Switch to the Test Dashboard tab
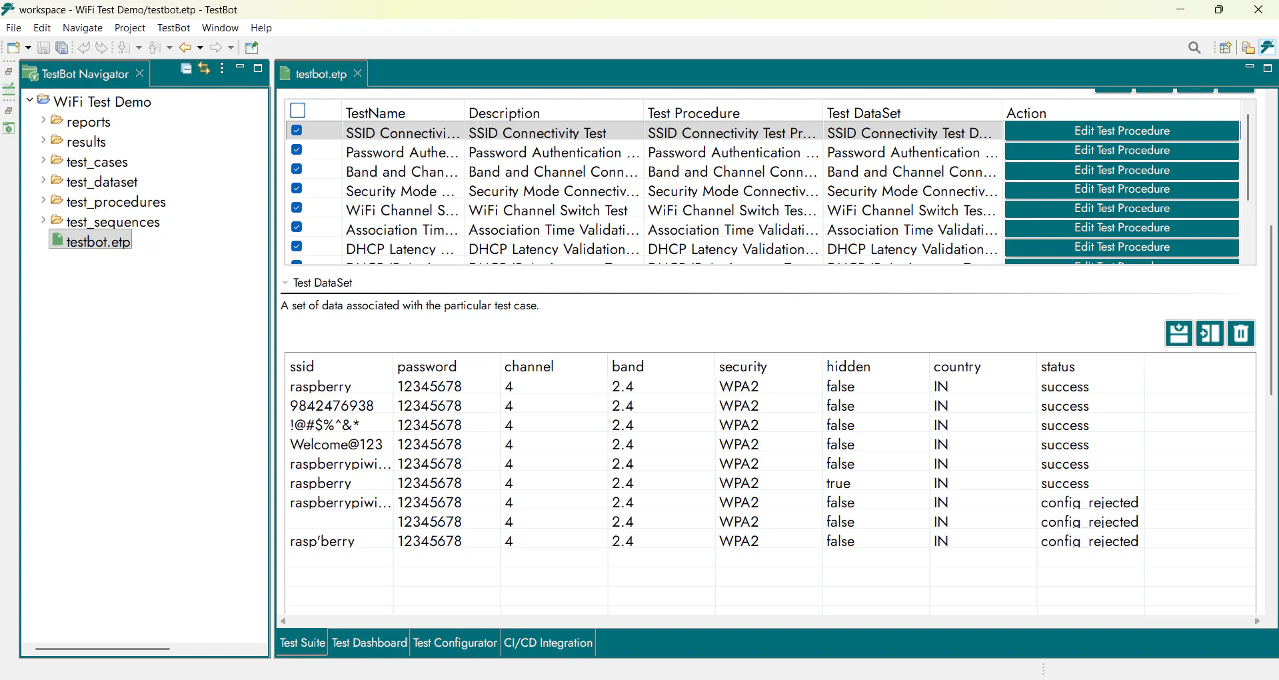 [369, 643]
